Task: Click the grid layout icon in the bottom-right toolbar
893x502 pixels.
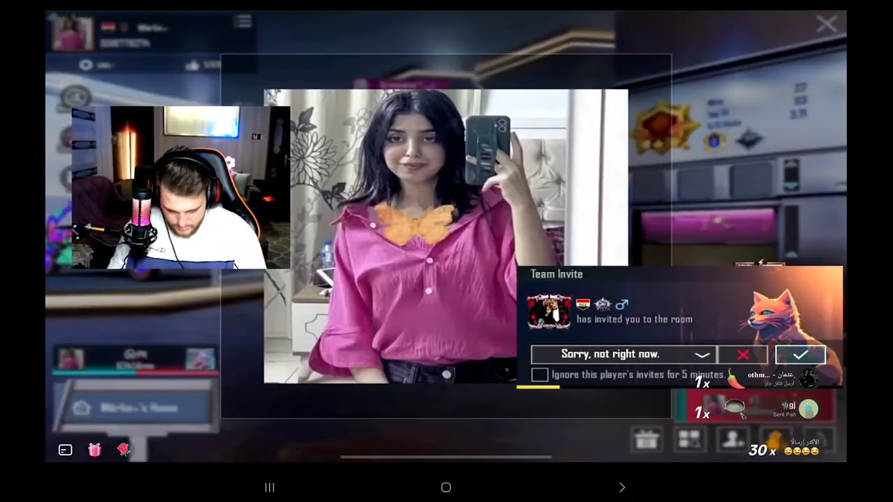Action: [x=689, y=439]
